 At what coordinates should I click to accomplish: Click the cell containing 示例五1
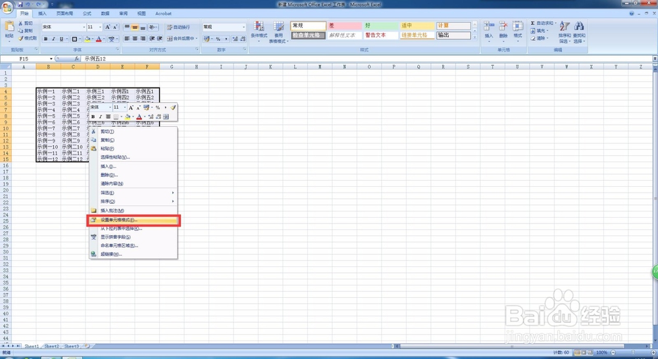coord(147,91)
